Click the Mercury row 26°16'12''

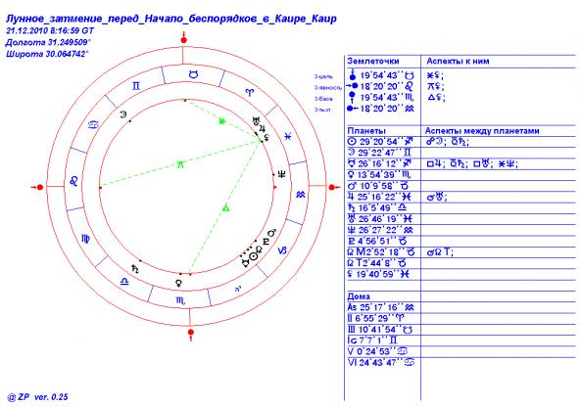pos(381,163)
